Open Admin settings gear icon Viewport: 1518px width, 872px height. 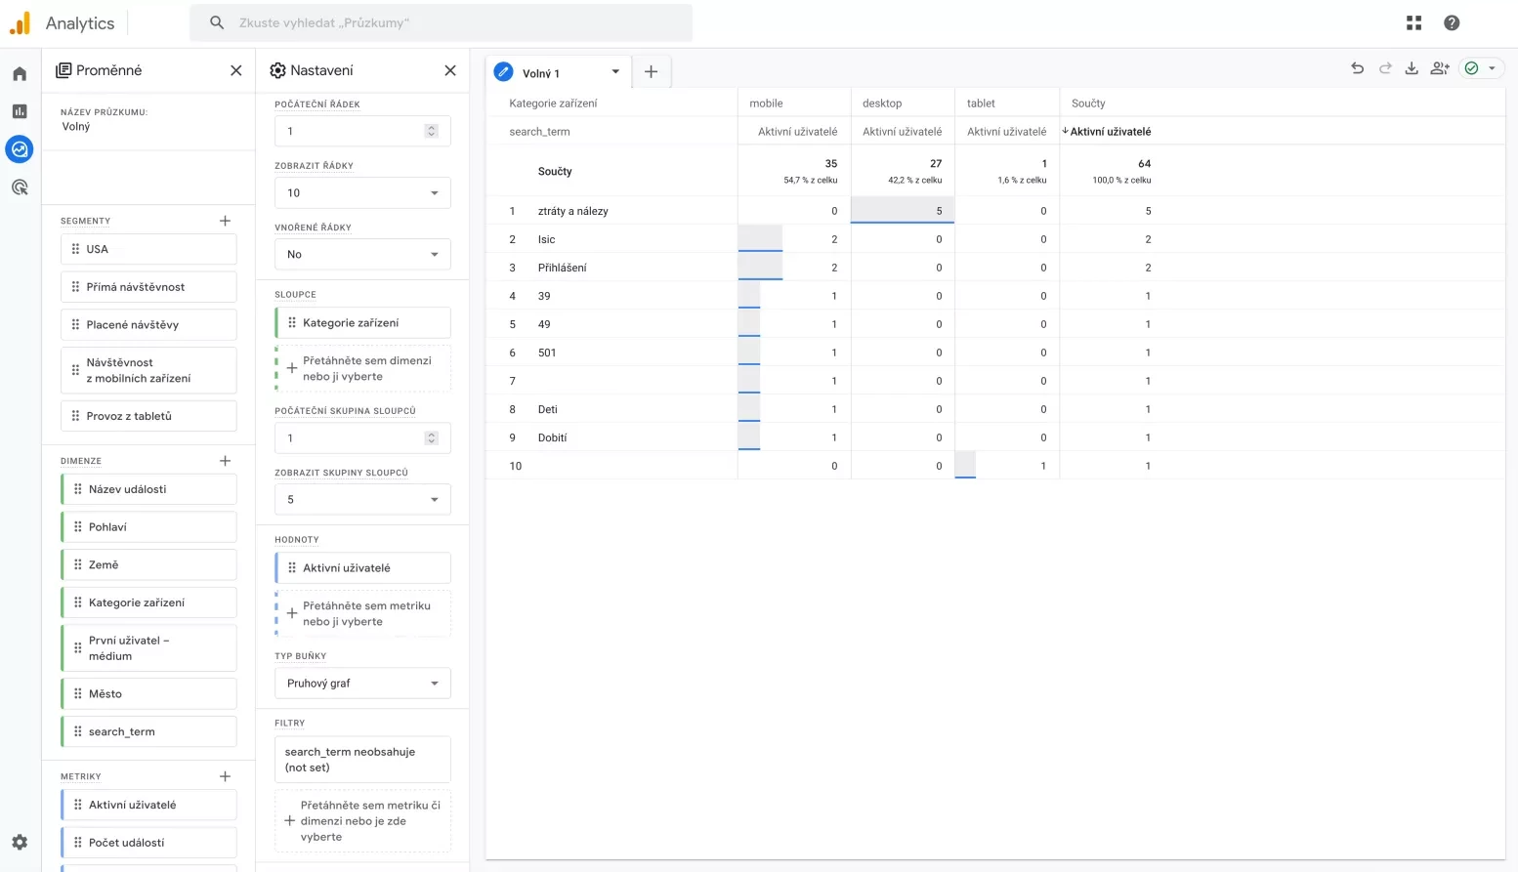coord(20,842)
